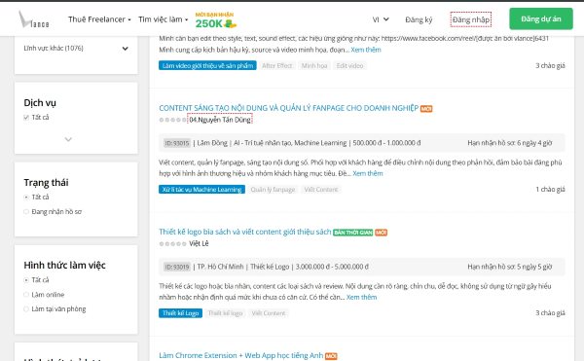Screen dimensions: 584x361
Task: Click Minh họa skill tag
Action: pos(314,66)
